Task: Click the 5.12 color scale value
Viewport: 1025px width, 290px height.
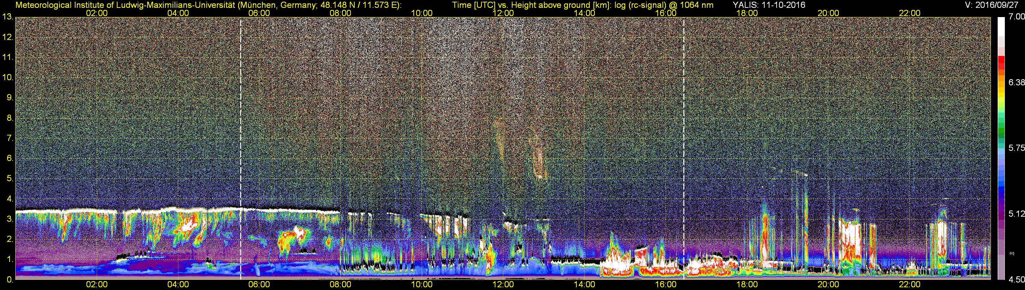Action: [1016, 214]
